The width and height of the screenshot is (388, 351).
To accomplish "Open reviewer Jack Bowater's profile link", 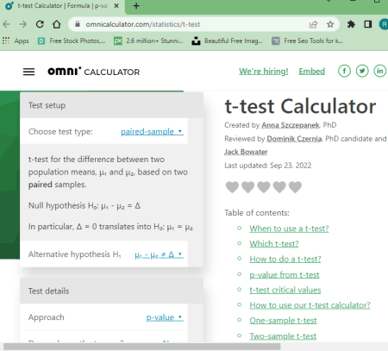I will pyautogui.click(x=246, y=152).
